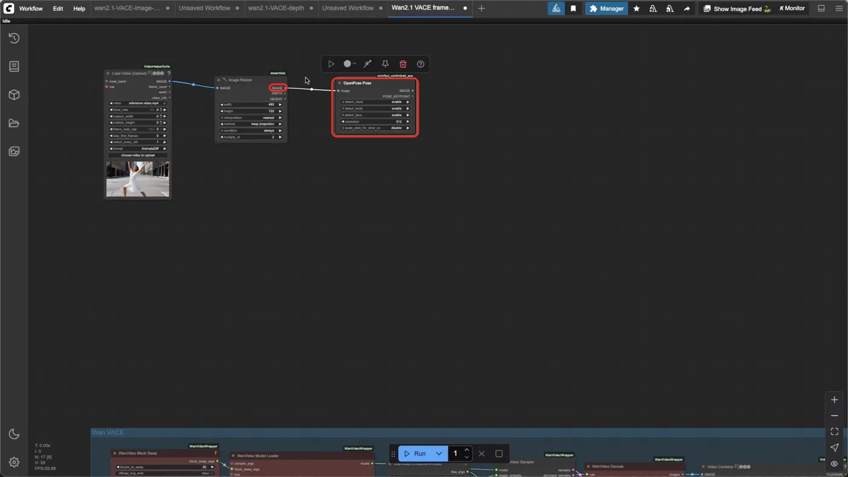
Task: Click choose video to upload button
Action: 137,155
